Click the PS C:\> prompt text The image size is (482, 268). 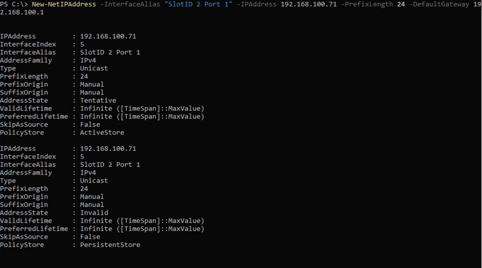point(14,4)
